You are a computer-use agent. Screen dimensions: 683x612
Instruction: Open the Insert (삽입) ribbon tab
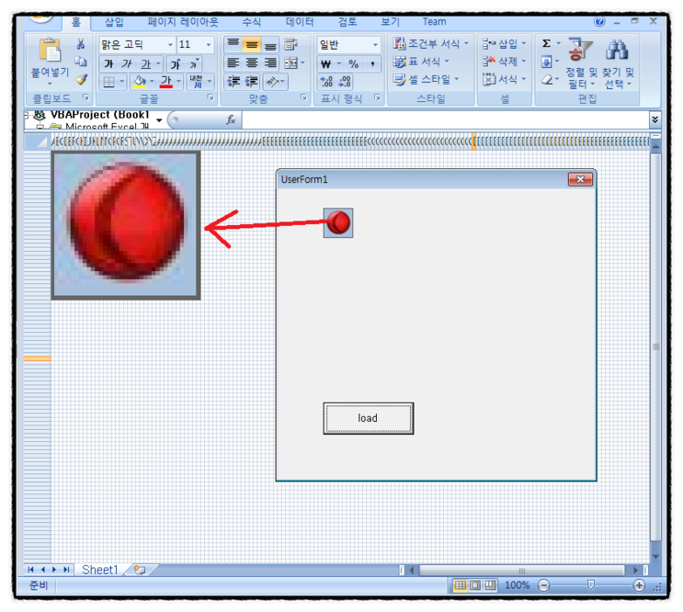(114, 21)
